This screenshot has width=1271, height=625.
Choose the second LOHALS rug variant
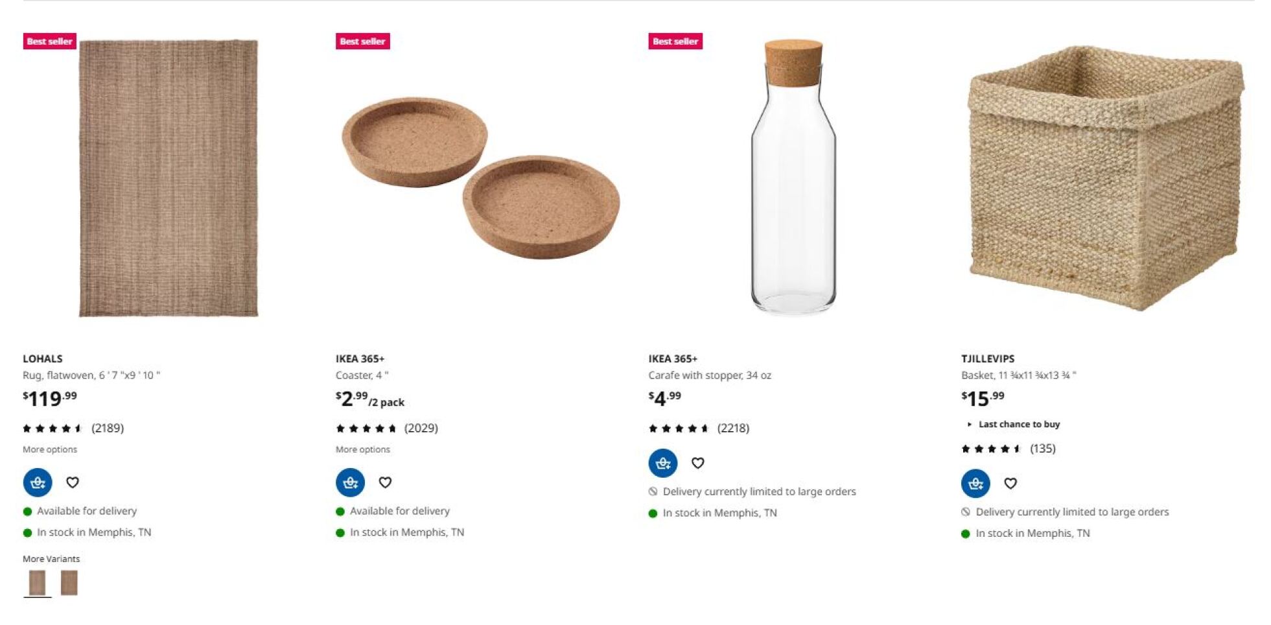click(x=69, y=582)
